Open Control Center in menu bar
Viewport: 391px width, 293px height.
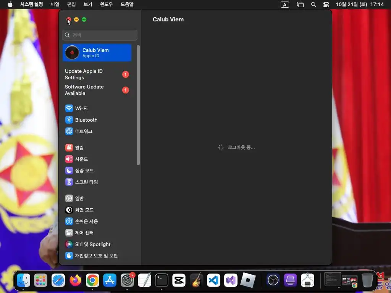pyautogui.click(x=326, y=5)
